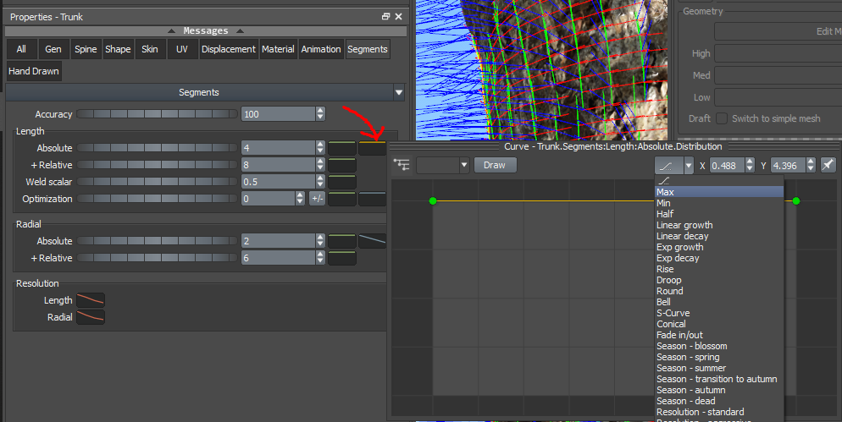Float the Properties - Trunk panel
The width and height of the screenshot is (842, 422).
click(386, 17)
